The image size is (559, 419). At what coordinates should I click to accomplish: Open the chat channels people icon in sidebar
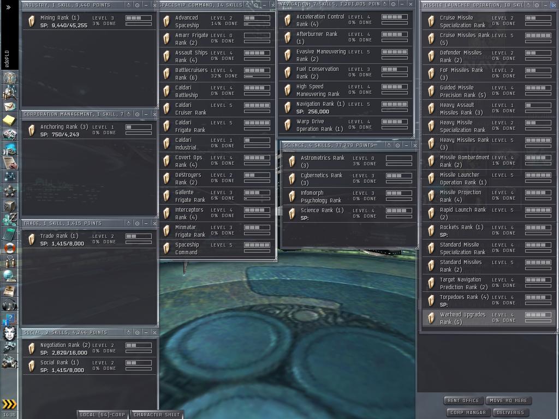tap(10, 262)
